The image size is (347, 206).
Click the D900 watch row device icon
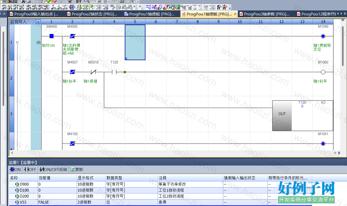[x=17, y=184]
